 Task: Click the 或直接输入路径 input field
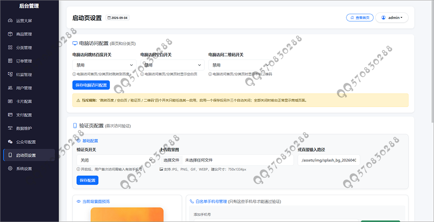[329, 160]
